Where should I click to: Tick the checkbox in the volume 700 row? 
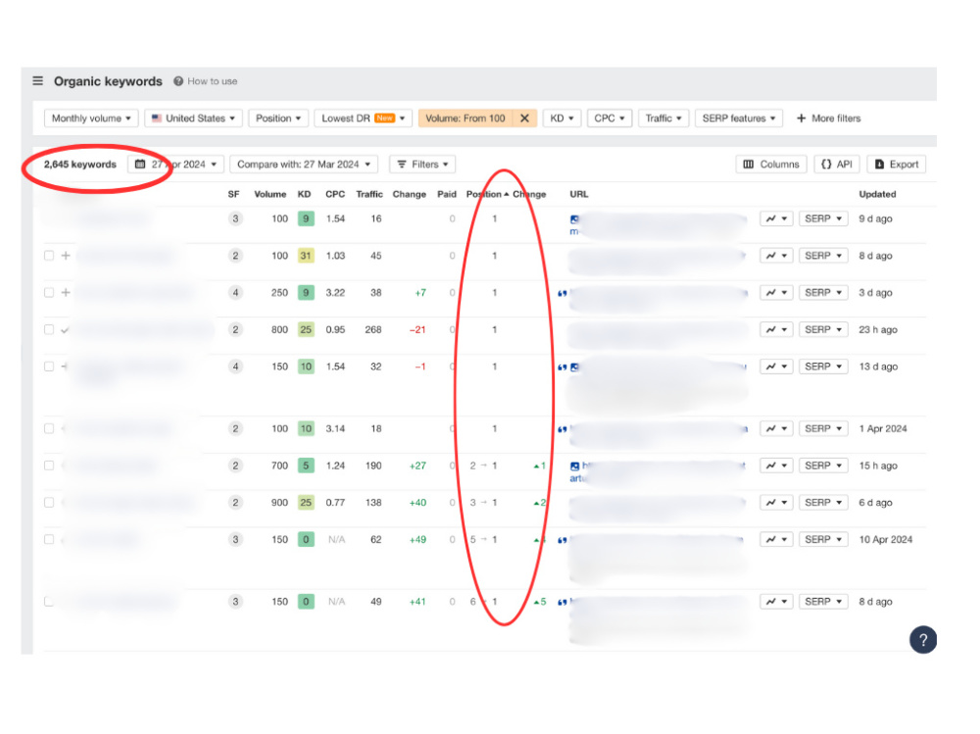coord(49,465)
